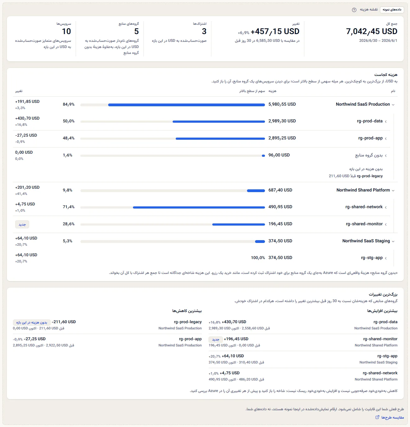The image size is (410, 427).
Task: Click the داده‌های نمونه badge
Action: [x=392, y=10]
